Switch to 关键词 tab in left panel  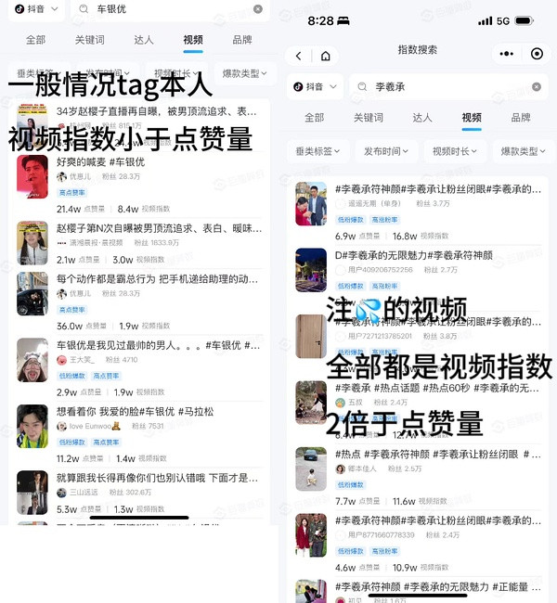tap(90, 40)
